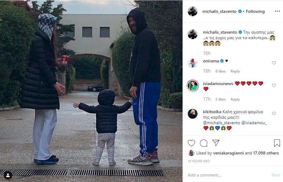Share post via paper plane icon
Screen dimensions: 283x182
tap(216, 143)
